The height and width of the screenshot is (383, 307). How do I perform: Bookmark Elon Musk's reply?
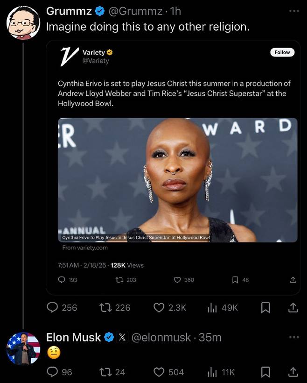pos(265,372)
